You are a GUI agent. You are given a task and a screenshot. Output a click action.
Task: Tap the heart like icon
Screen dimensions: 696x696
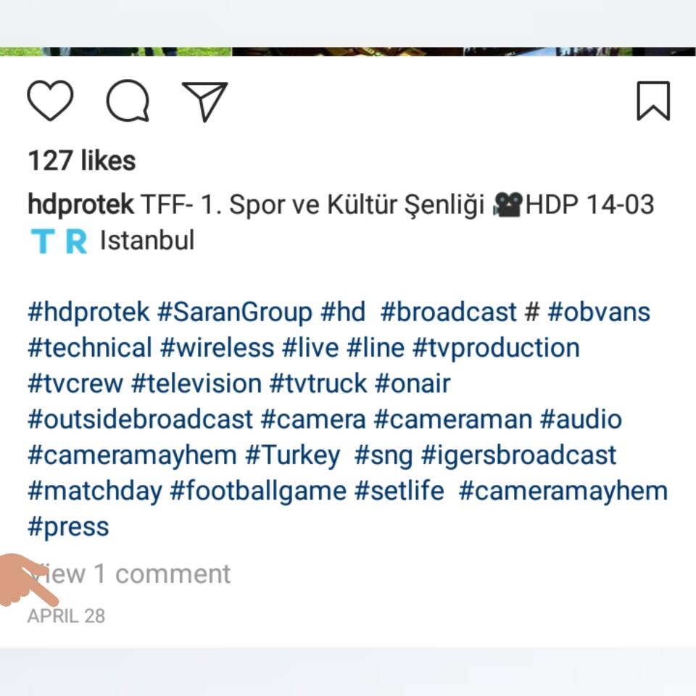pyautogui.click(x=50, y=101)
